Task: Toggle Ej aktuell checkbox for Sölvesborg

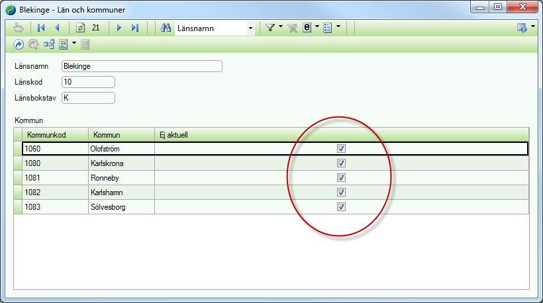Action: click(x=341, y=207)
